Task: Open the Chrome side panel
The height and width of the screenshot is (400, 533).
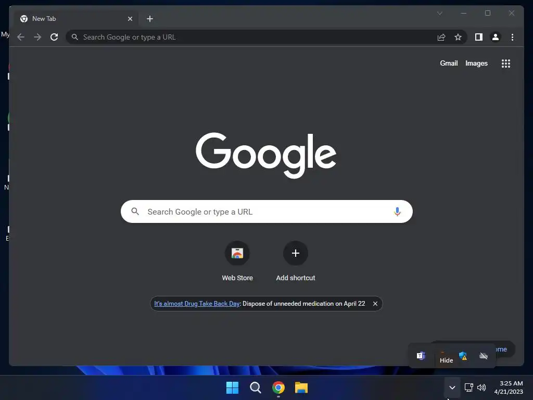Action: [479, 37]
